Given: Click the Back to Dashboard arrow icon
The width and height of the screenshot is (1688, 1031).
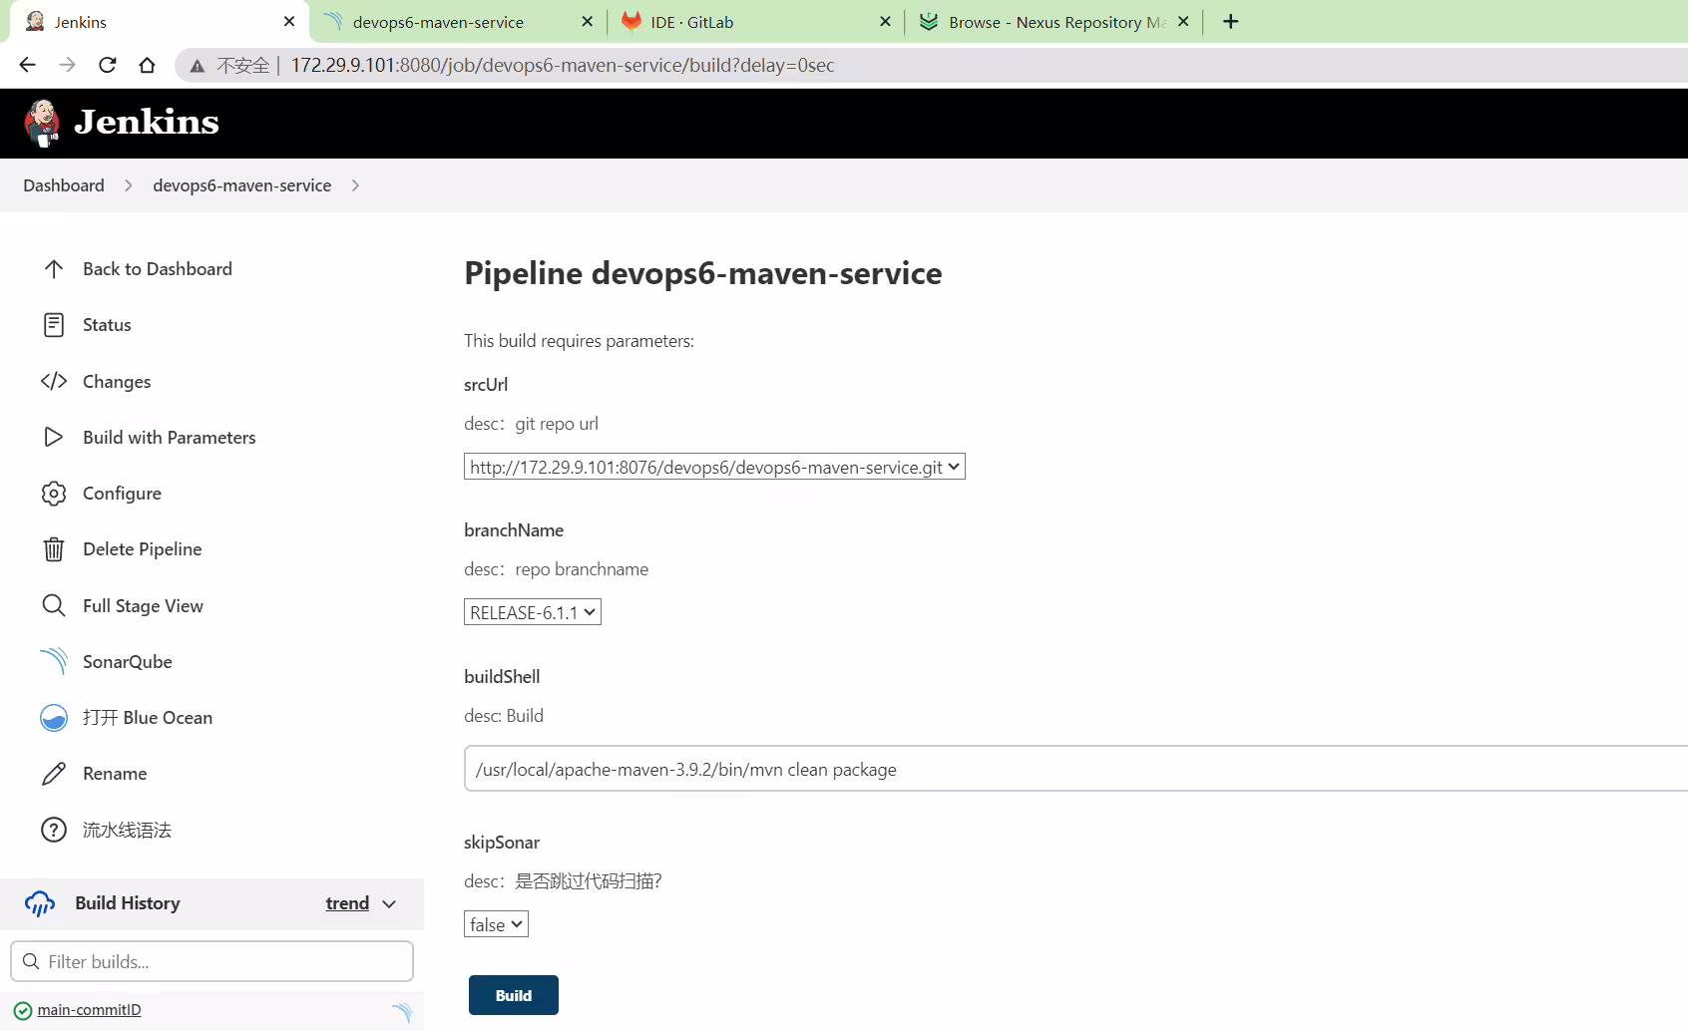Looking at the screenshot, I should tap(54, 269).
